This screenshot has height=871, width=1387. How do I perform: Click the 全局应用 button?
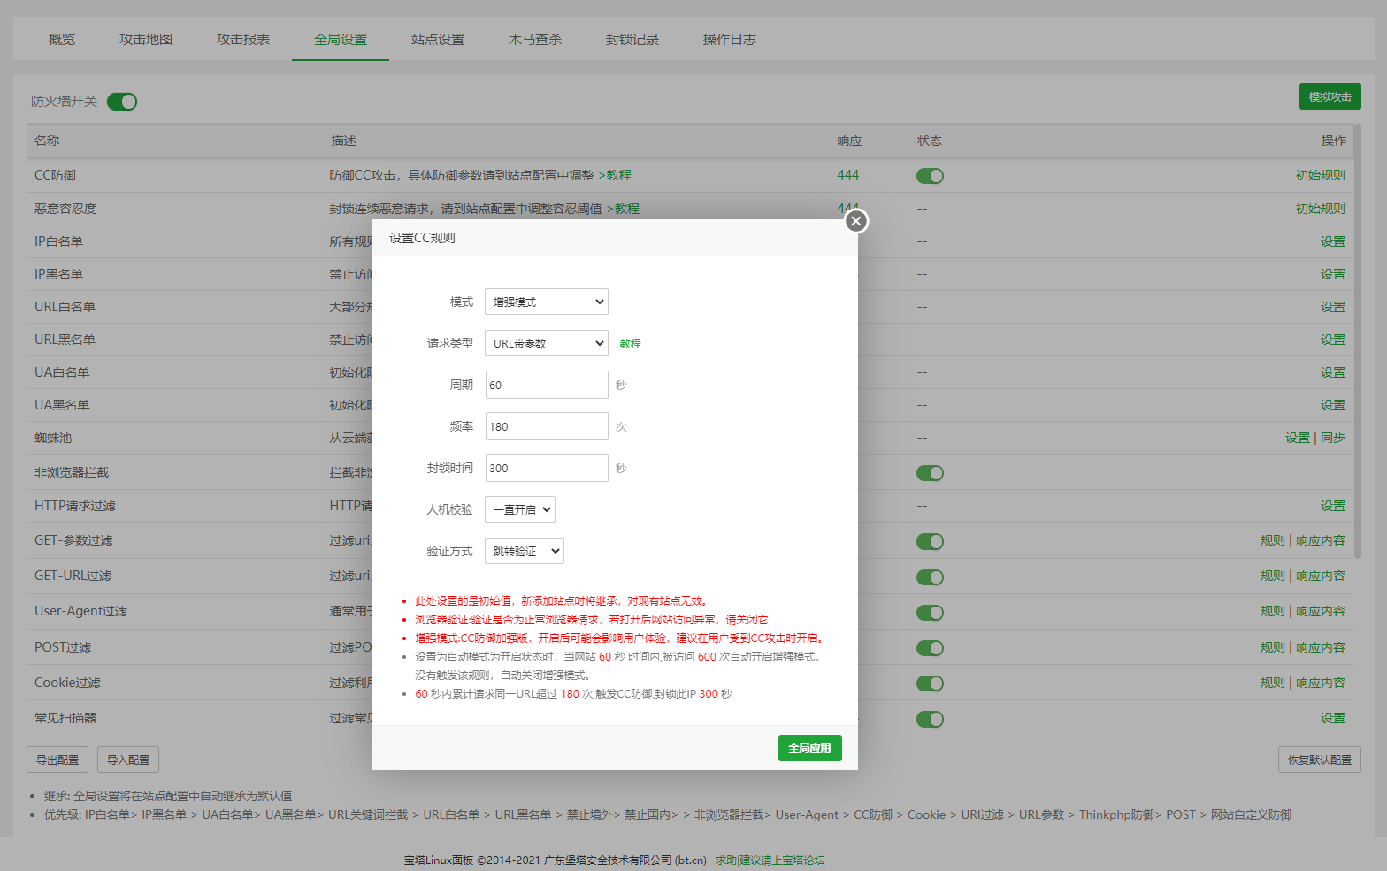pyautogui.click(x=809, y=748)
